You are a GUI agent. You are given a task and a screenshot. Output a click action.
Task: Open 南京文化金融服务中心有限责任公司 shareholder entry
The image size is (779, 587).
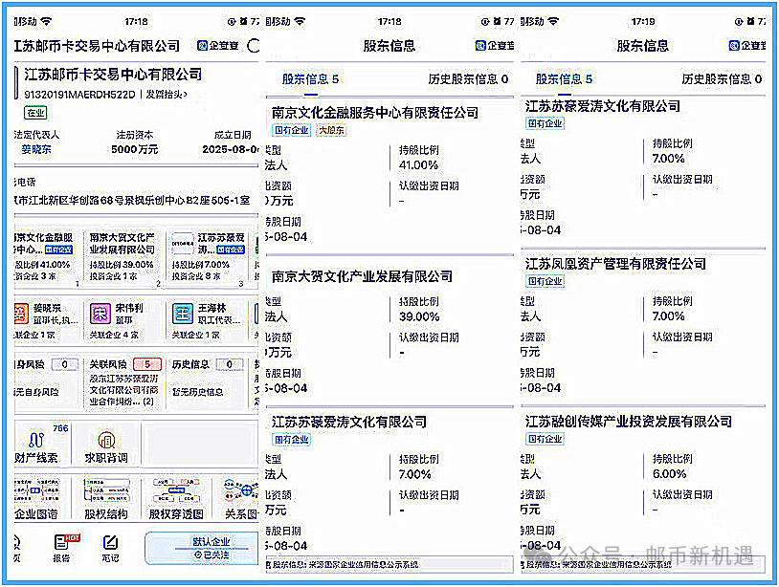375,113
